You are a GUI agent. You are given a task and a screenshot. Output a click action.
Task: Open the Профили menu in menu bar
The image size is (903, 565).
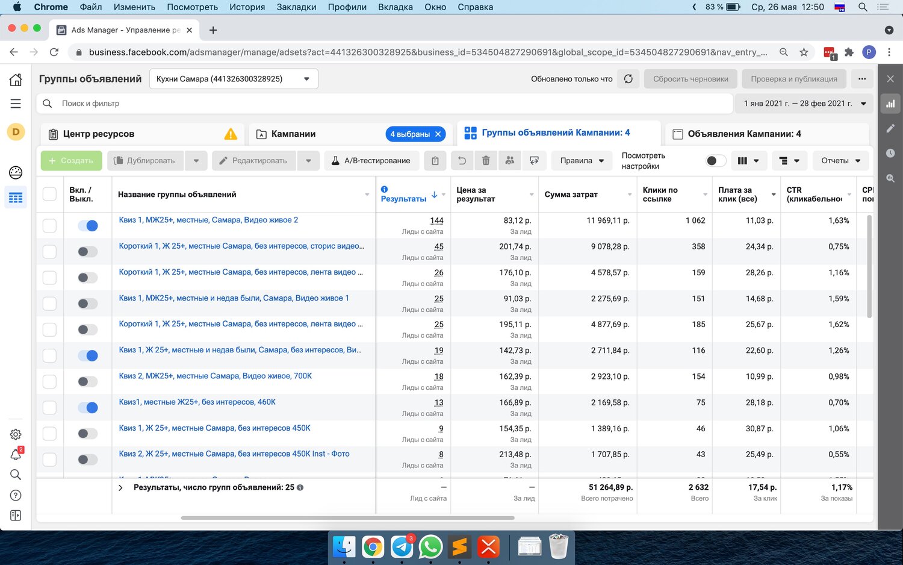[x=347, y=7]
